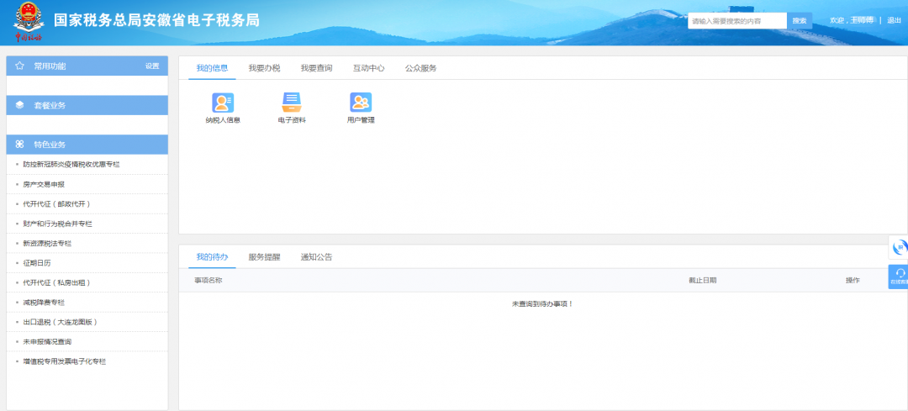Image resolution: width=908 pixels, height=411 pixels.
Task: Click the star icon beside 常用功能
Action: pos(19,66)
